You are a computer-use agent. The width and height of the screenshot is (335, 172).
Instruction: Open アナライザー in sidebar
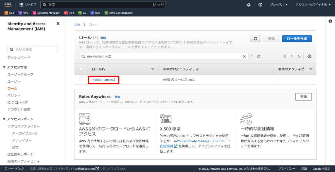click(x=22, y=140)
